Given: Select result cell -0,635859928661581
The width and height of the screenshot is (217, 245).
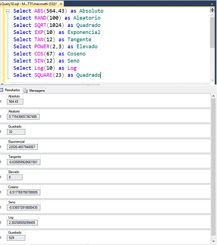Looking at the screenshot, I should (x=23, y=162).
